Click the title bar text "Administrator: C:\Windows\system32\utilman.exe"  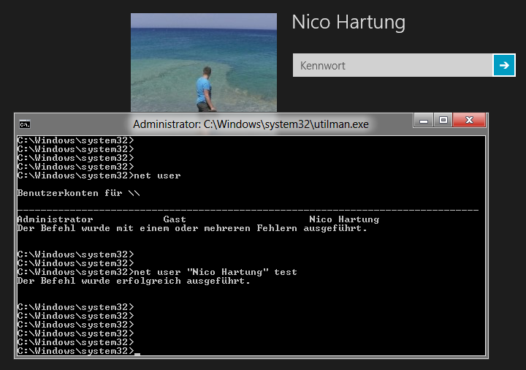251,124
